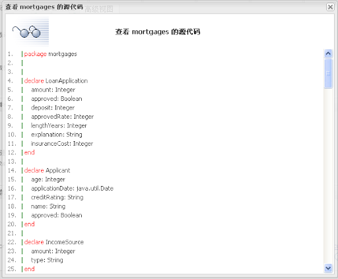This screenshot has height=279, width=338.
Task: Close the mortgages source code dialog
Action: click(330, 7)
